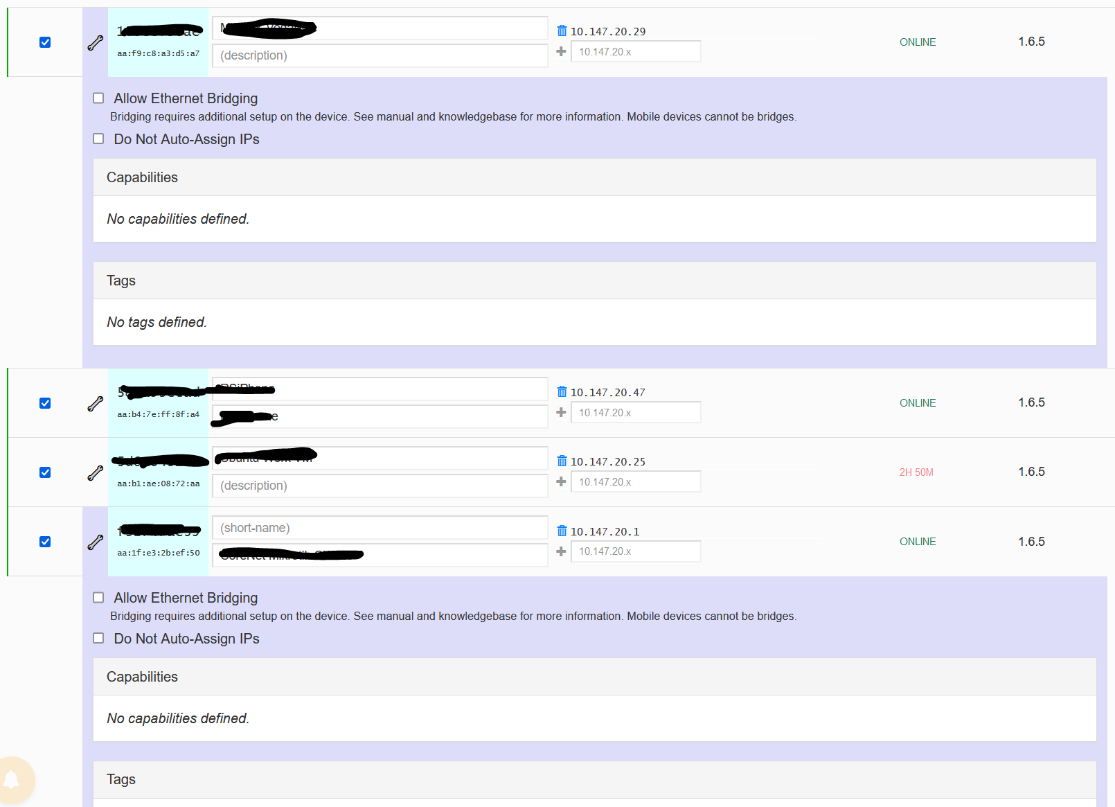Open wrench settings for the Ubuntu Work VM member
This screenshot has height=807, width=1115.
point(95,472)
